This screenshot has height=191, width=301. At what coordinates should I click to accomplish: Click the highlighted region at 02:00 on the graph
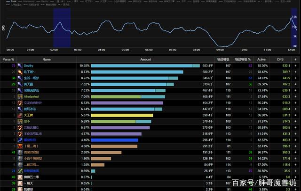click(62, 27)
